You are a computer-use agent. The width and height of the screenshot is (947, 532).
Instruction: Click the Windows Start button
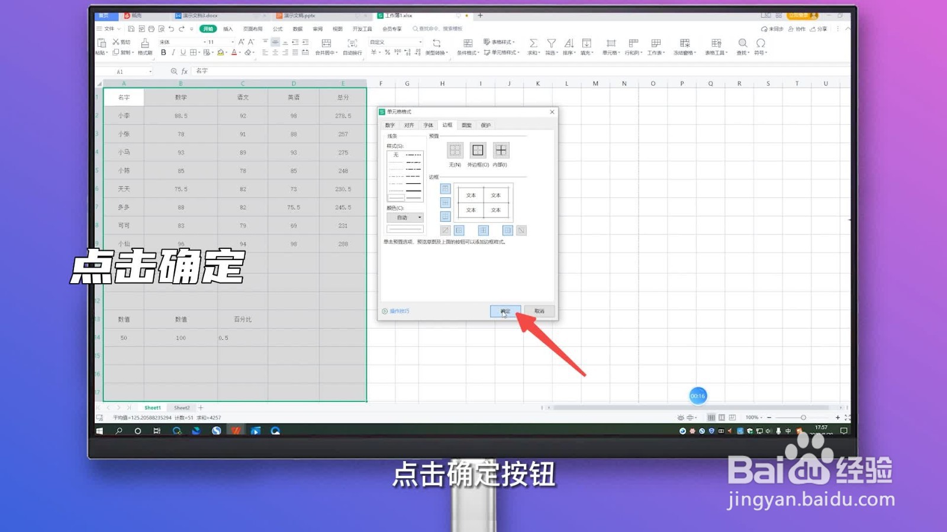99,431
